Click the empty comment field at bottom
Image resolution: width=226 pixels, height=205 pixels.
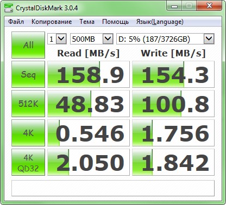(113, 188)
